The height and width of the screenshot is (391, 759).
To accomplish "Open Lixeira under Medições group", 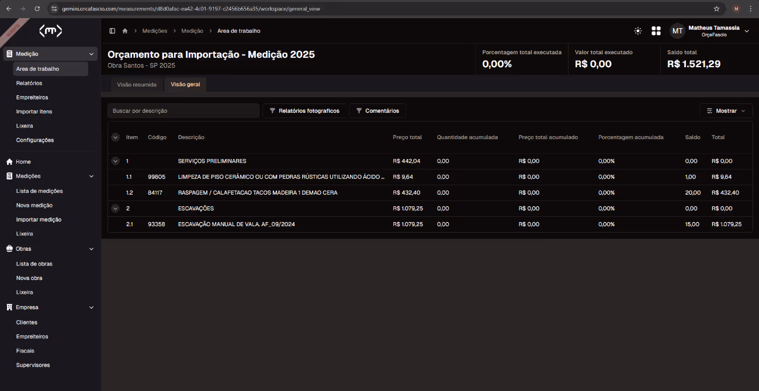I will pyautogui.click(x=25, y=234).
